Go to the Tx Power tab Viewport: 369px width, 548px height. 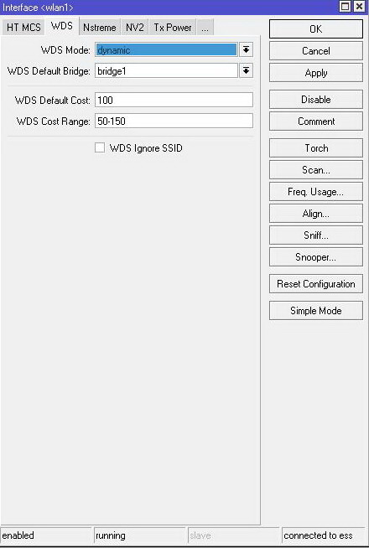(x=173, y=28)
